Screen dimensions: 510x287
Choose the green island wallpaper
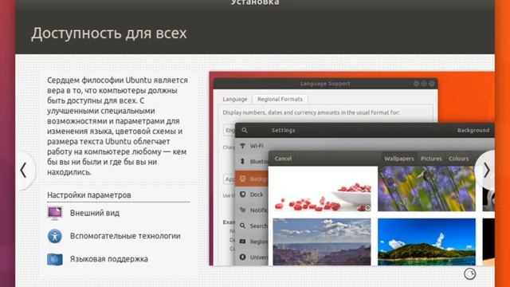pyautogui.click(x=426, y=242)
